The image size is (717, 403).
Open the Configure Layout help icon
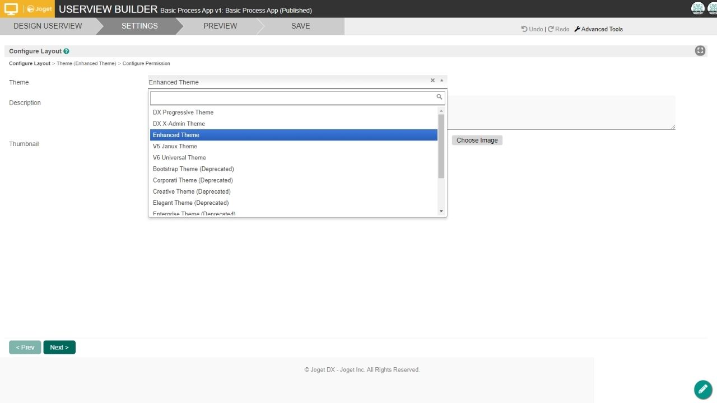pos(67,51)
